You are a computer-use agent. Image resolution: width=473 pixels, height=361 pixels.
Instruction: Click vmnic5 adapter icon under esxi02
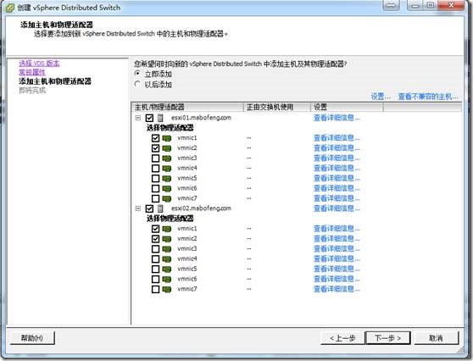(167, 269)
